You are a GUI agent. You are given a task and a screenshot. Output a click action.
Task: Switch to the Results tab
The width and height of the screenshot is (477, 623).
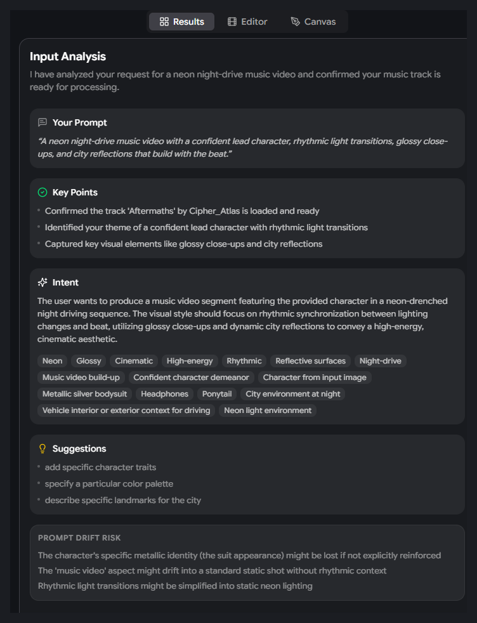tap(181, 22)
